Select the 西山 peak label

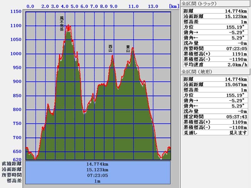click(110, 48)
